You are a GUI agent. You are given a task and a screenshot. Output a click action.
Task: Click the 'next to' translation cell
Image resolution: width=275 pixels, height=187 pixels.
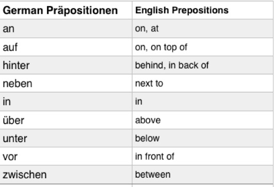click(x=203, y=83)
